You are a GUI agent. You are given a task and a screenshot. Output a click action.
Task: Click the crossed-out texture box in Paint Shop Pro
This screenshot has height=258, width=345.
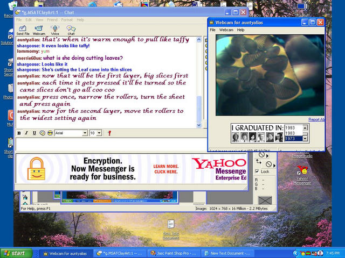click(x=265, y=200)
